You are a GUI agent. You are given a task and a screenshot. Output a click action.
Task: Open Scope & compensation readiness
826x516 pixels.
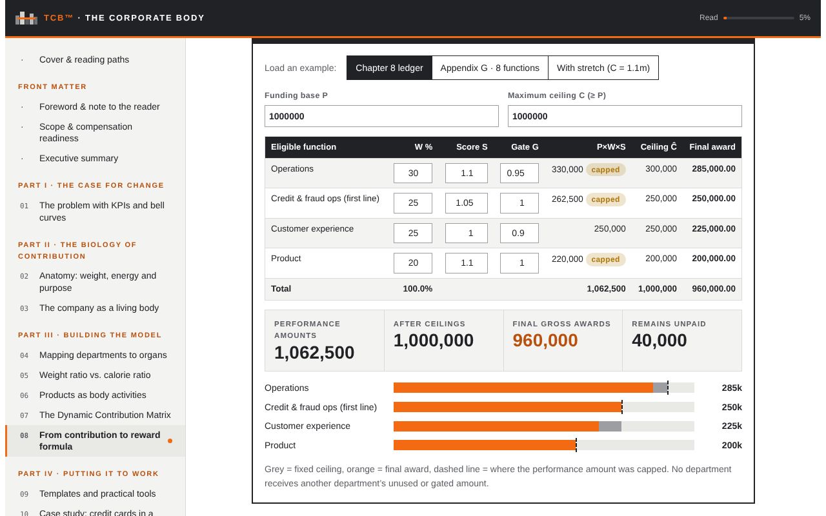pos(95,132)
